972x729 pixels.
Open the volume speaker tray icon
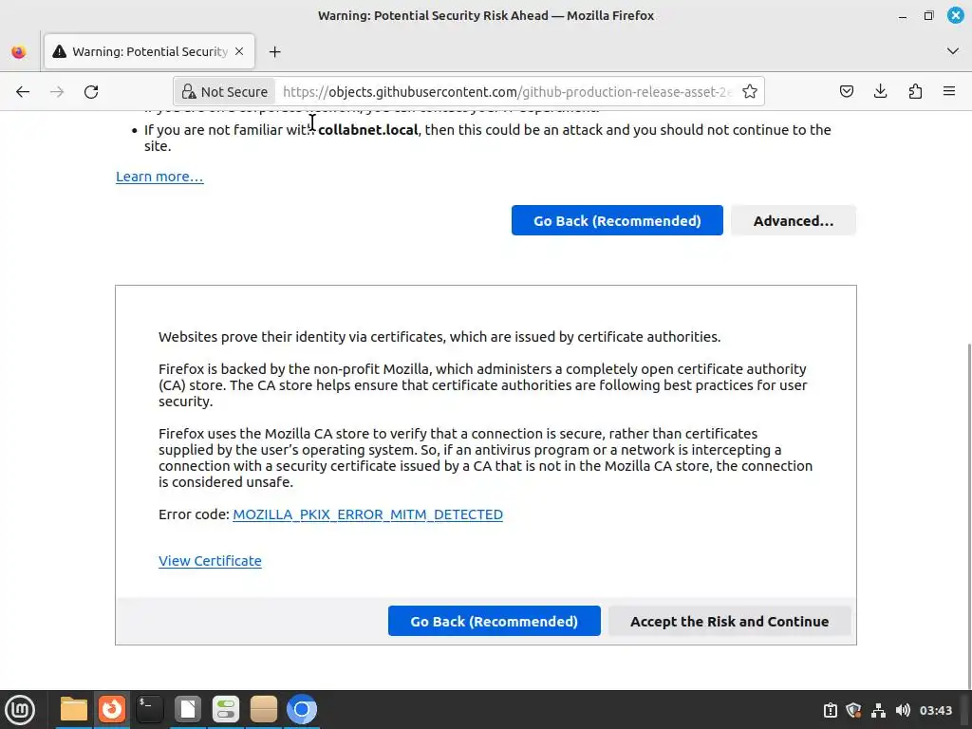pos(903,710)
